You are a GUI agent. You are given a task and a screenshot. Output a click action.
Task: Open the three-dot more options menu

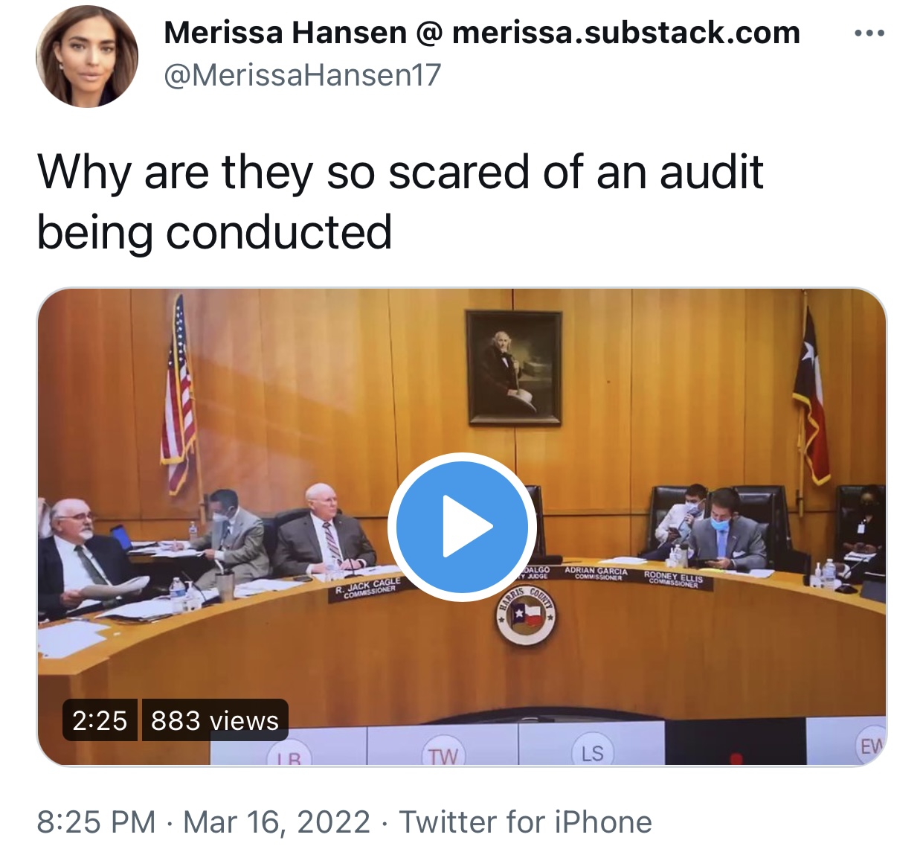869,33
